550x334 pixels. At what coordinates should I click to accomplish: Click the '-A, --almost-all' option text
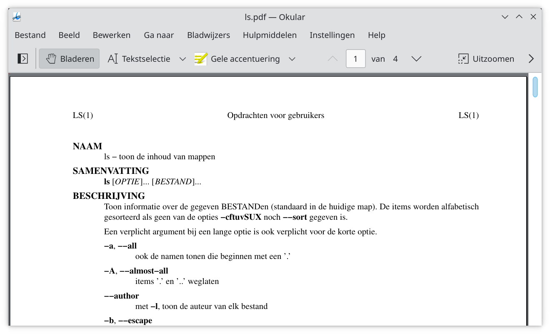[x=136, y=271]
